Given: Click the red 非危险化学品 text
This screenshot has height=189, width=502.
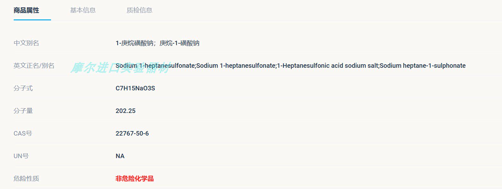Looking at the screenshot, I should [x=135, y=178].
